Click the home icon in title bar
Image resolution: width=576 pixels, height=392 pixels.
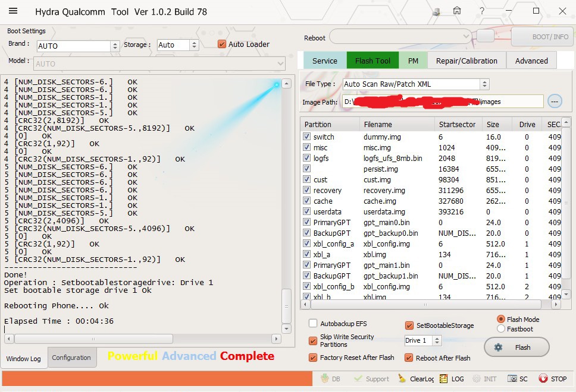[456, 11]
